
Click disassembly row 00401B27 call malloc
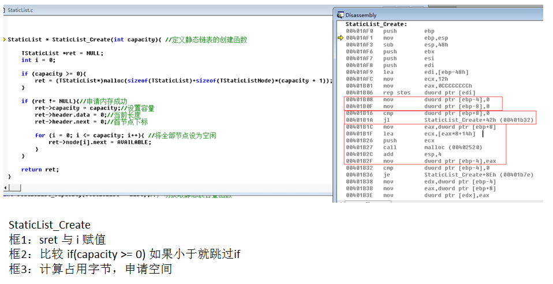pos(414,147)
